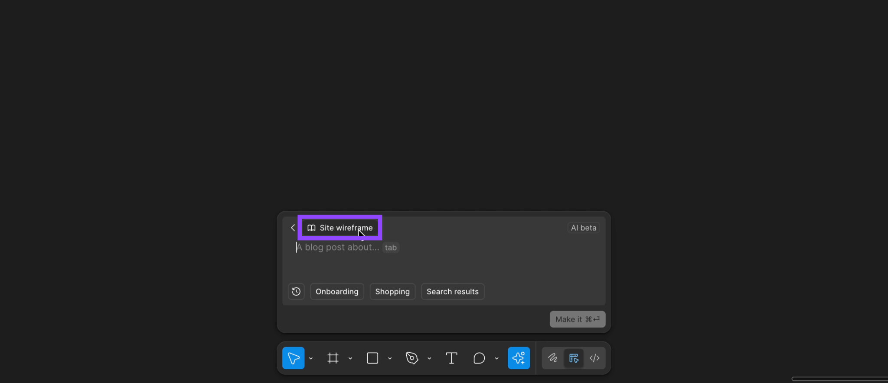Expand the Shape tools dropdown arrow
The height and width of the screenshot is (383, 888).
click(390, 358)
